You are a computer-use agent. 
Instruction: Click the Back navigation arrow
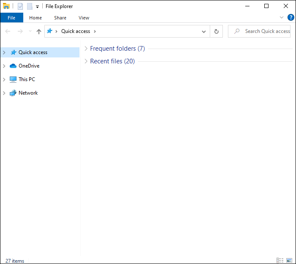[8, 31]
